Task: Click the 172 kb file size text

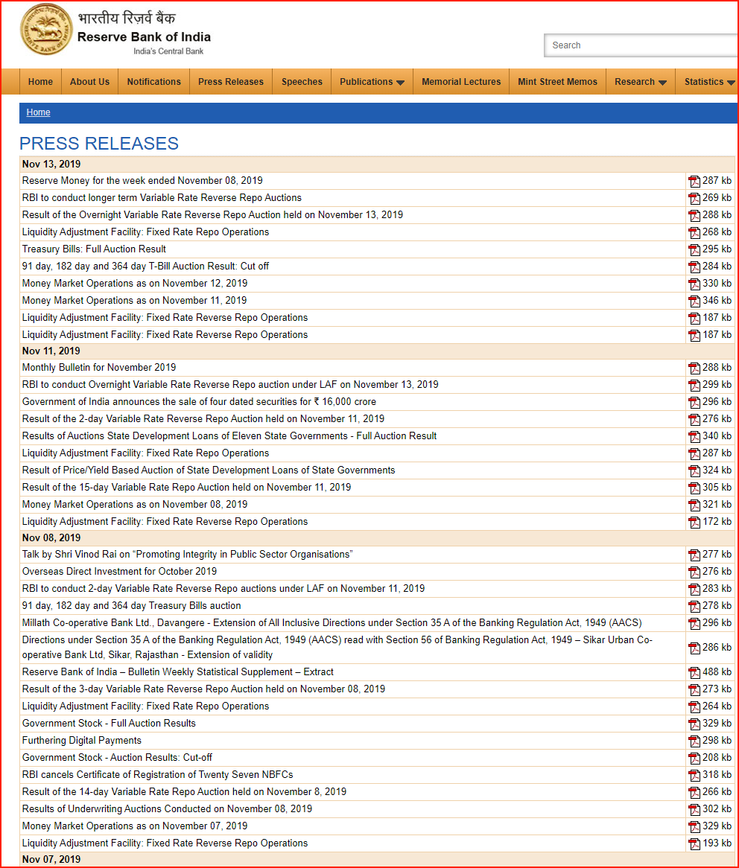Action: (x=717, y=521)
